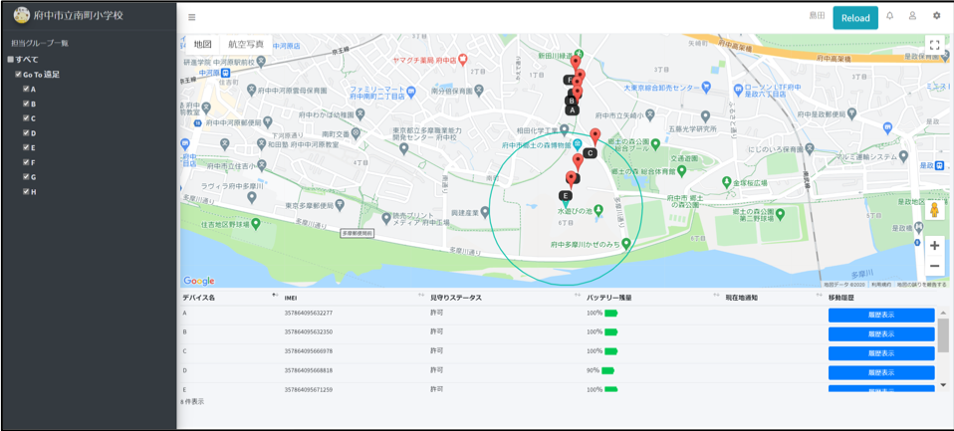The height and width of the screenshot is (431, 954).
Task: Switch map to 地図 view
Action: pyautogui.click(x=202, y=45)
